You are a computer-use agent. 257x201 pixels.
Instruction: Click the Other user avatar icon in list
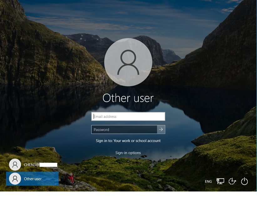point(15,179)
